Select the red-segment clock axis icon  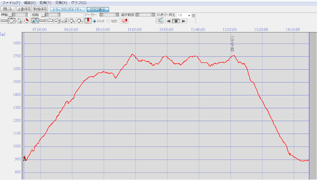[26, 21]
